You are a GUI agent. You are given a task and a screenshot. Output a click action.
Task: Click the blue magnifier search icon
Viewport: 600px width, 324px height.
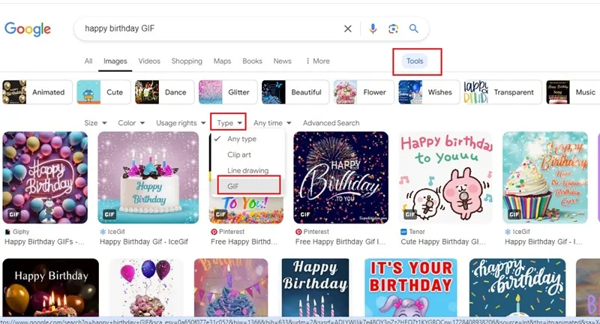pos(414,28)
